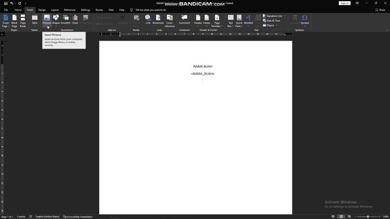Image resolution: width=390 pixels, height=219 pixels.
Task: Open the Shapes gallery
Action: click(56, 21)
